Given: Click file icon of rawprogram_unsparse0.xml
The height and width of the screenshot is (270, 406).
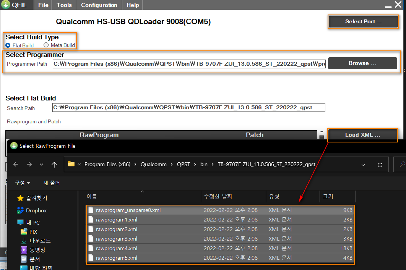Looking at the screenshot, I should [x=91, y=210].
